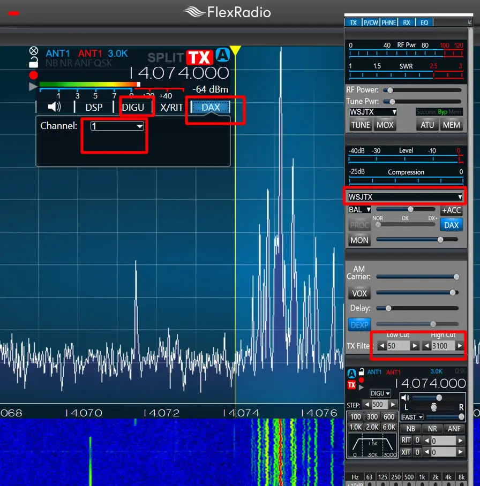Toggle the XIT button
The image size is (480, 486).
click(x=406, y=452)
